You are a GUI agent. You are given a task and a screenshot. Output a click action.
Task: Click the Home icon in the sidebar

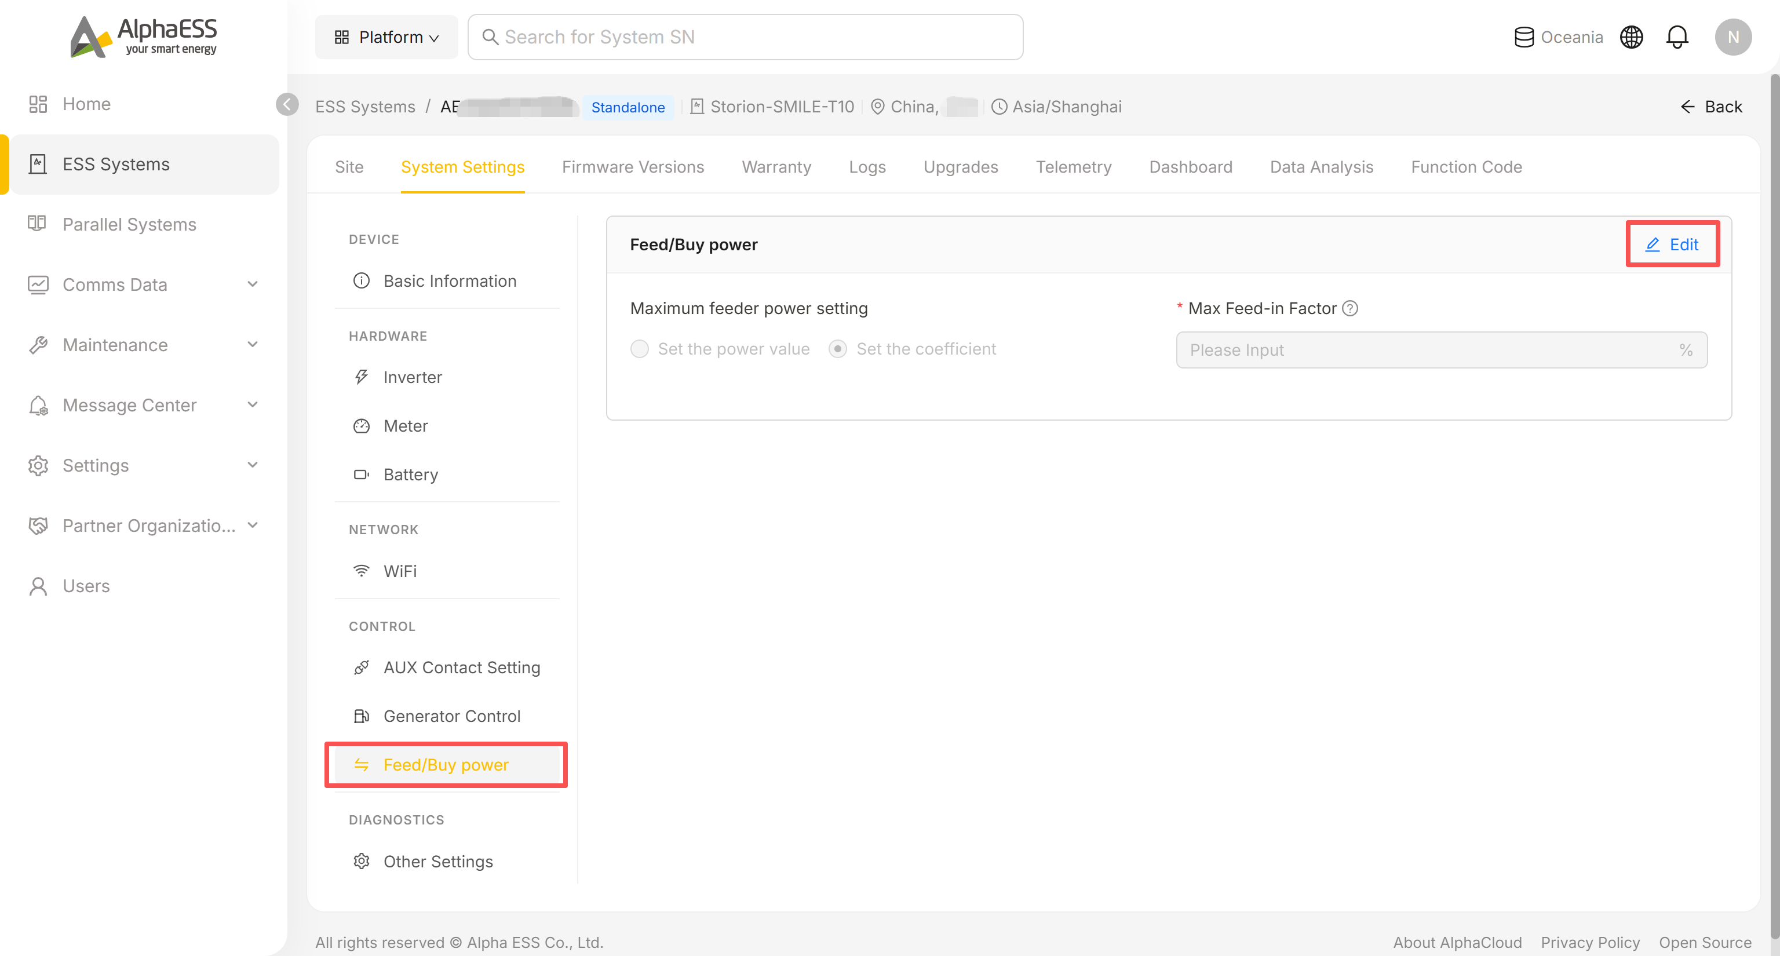pos(37,104)
